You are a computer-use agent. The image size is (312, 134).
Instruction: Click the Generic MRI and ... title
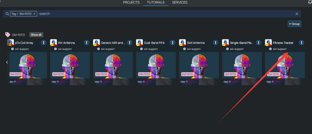click(x=113, y=43)
